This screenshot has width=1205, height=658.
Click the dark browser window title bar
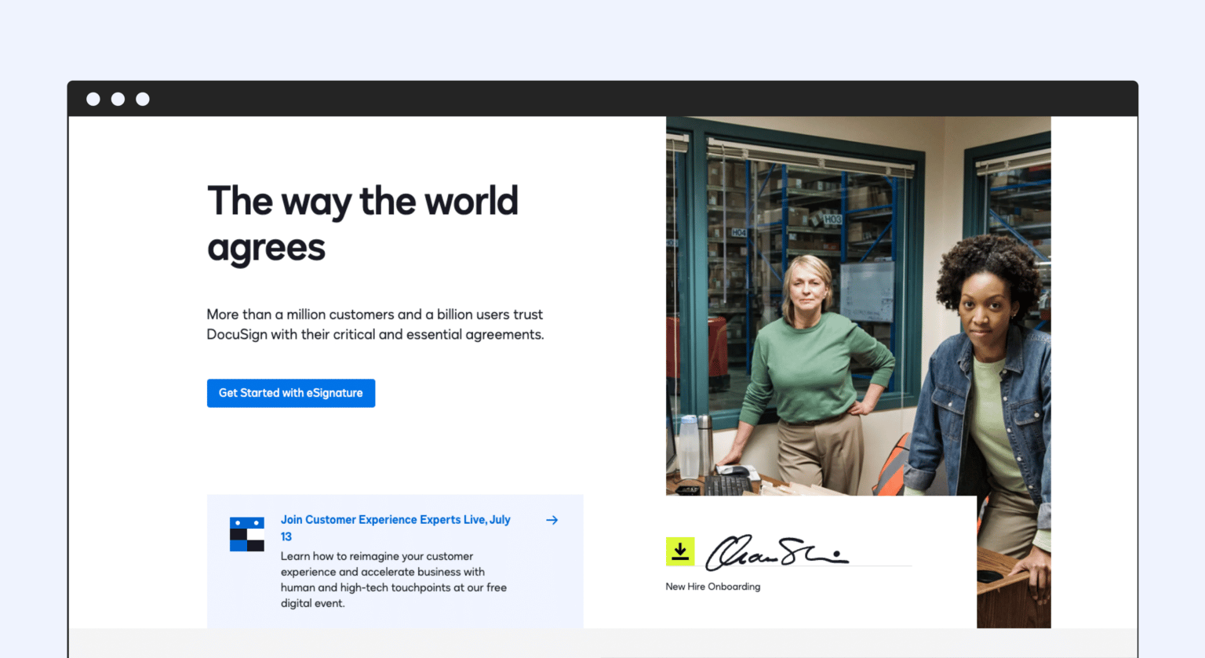[x=628, y=99]
